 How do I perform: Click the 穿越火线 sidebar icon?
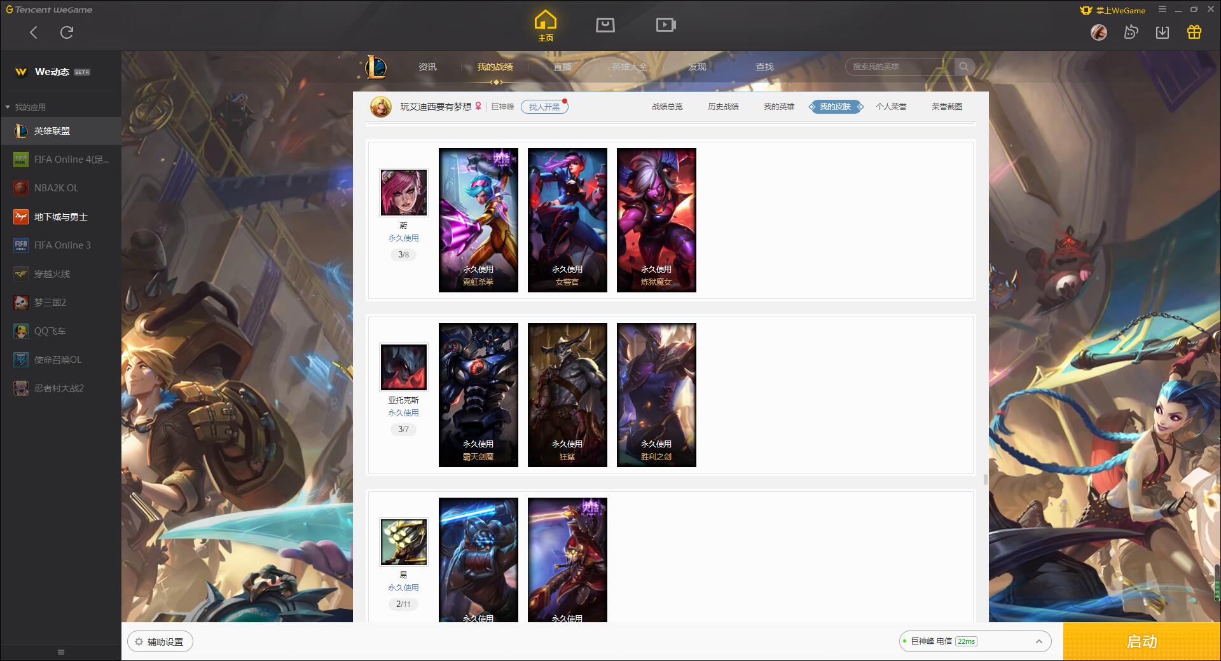click(x=21, y=274)
